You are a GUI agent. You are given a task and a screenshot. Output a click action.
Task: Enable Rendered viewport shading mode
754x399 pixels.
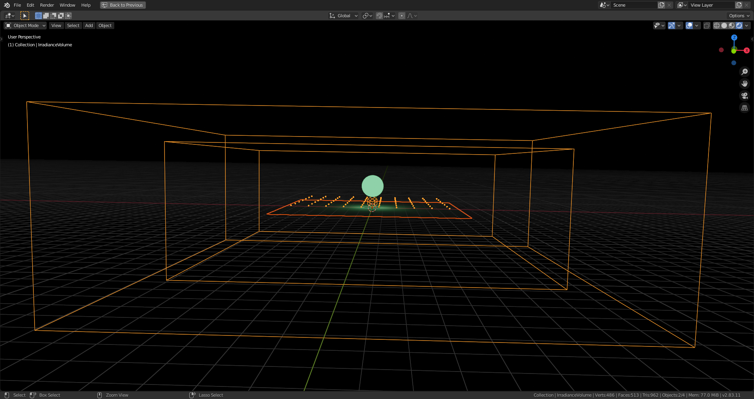coord(740,25)
